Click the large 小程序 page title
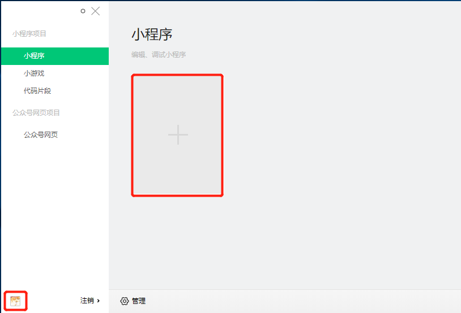This screenshot has height=313, width=461. coord(152,34)
